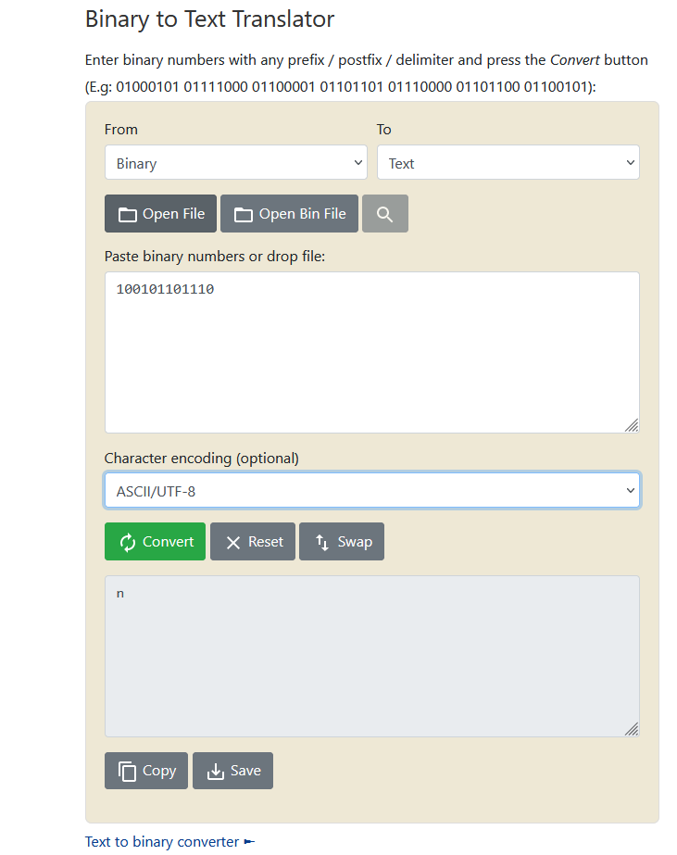Click the Copy clipboard icon
Viewport: 677px width, 855px height.
[x=127, y=771]
